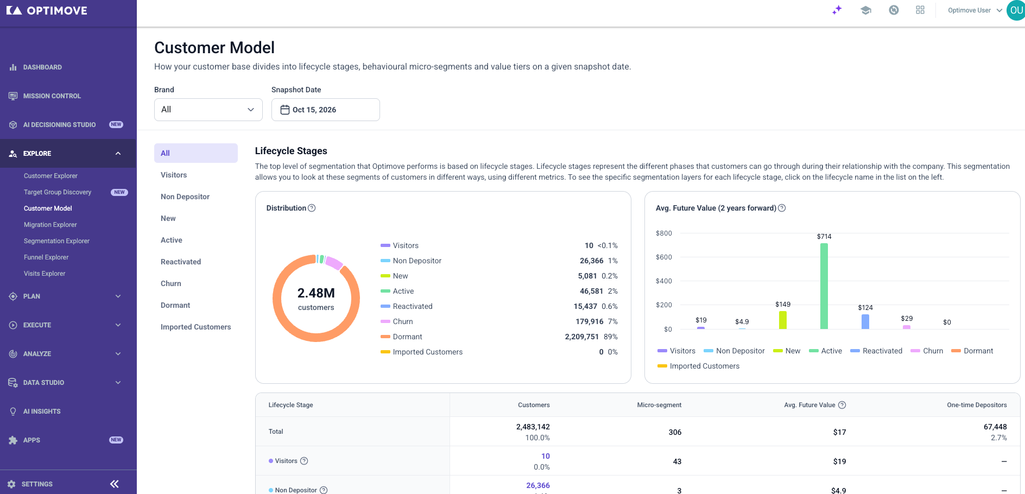Screen dimensions: 1025x494
Task: Open Funnel Explorer submenu item
Action: [x=46, y=257]
